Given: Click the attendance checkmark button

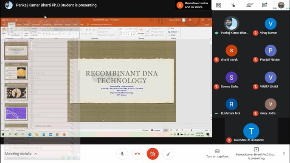Looking at the screenshot, I should point(168,154).
